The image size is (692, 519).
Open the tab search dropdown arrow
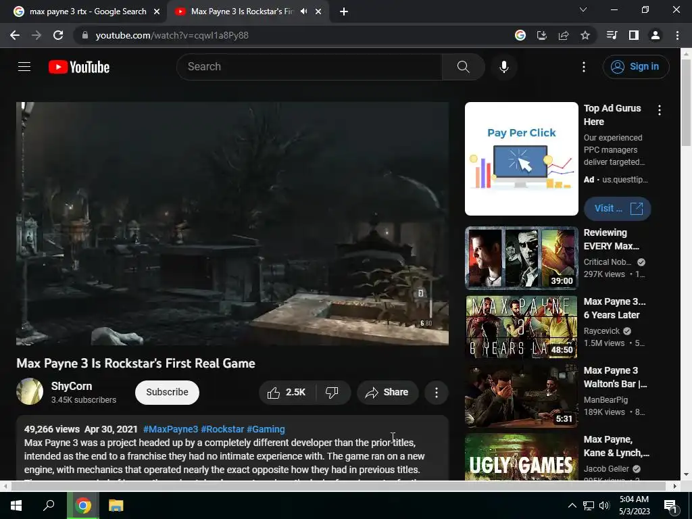tap(583, 9)
